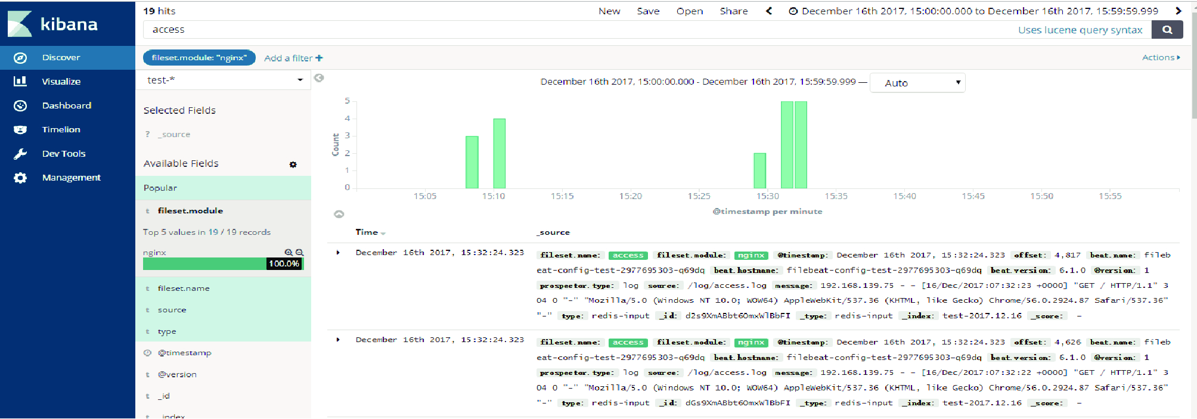Run search with magnifier button

(1167, 29)
